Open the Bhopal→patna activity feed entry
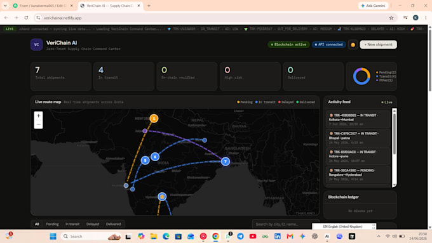This screenshot has width=432, height=243. click(x=358, y=138)
